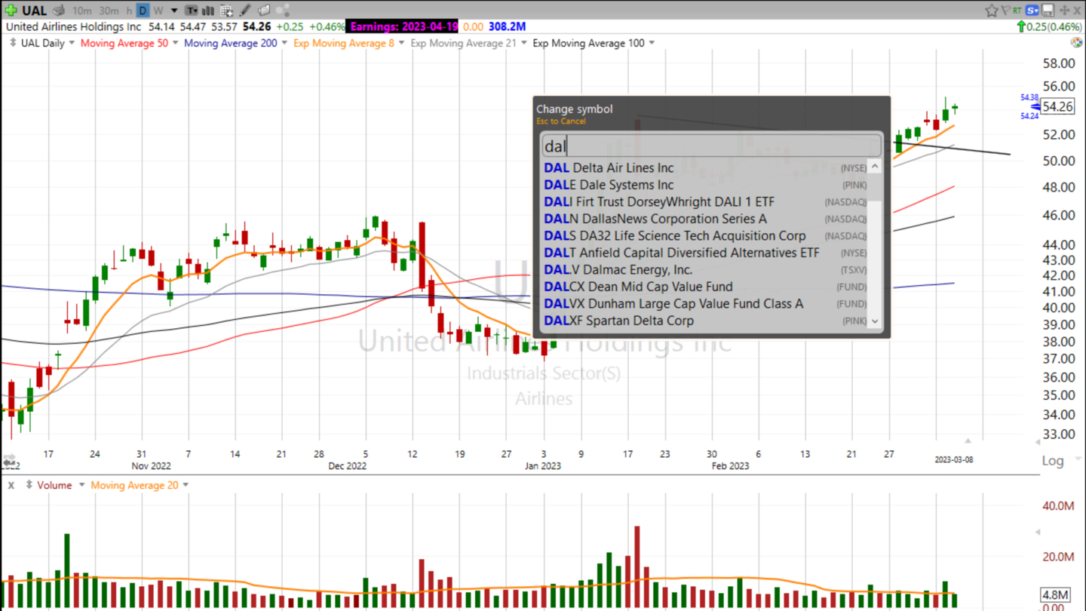The width and height of the screenshot is (1086, 611).
Task: Select DAL Delta Air Lines Inc from results
Action: point(609,167)
